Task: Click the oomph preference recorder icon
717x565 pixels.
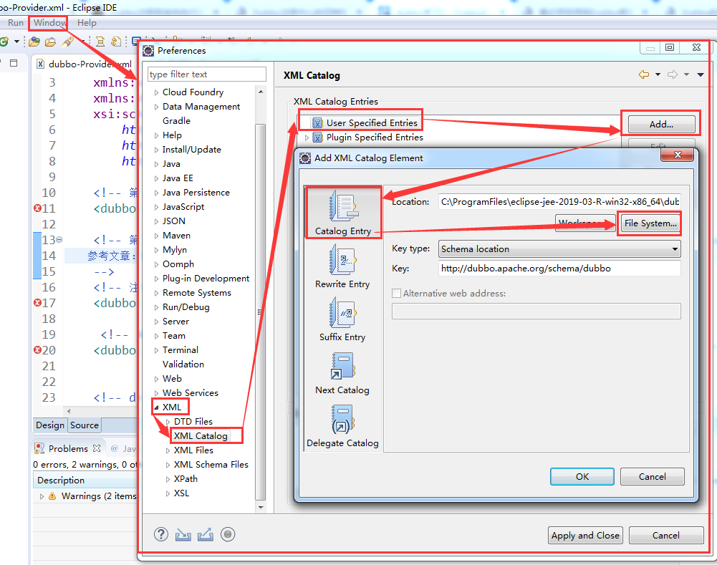Action: (x=227, y=534)
